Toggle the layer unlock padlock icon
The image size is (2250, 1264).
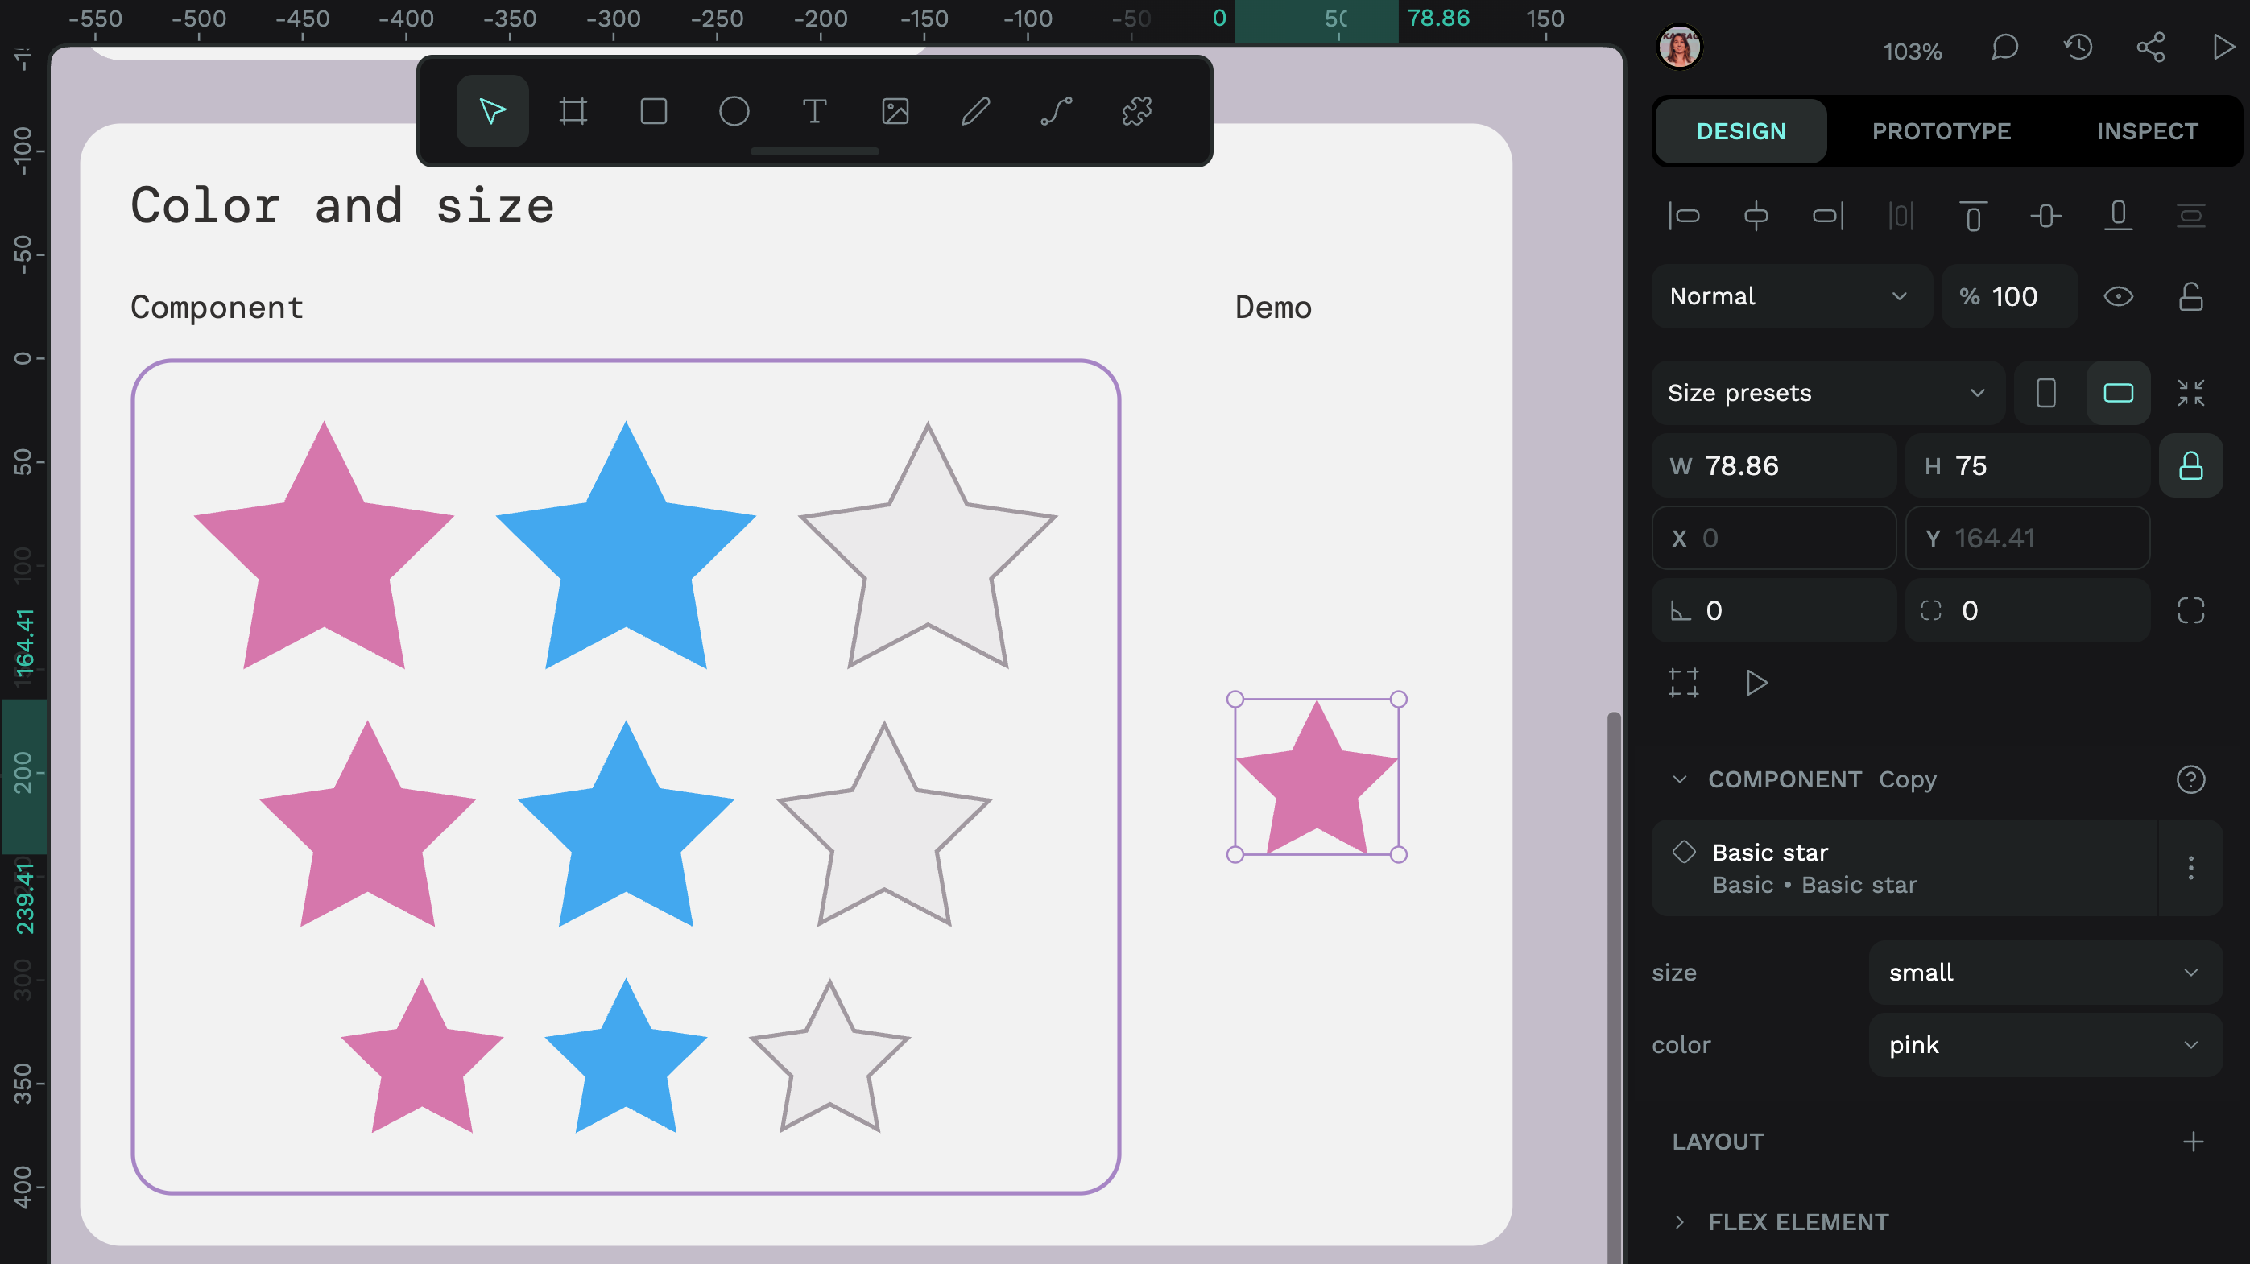click(2190, 297)
